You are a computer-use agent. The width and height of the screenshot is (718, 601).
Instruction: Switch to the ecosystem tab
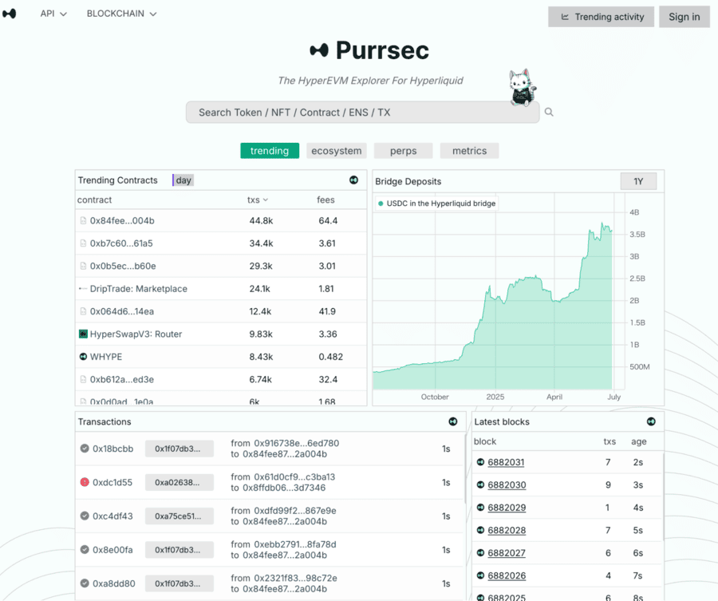(337, 151)
